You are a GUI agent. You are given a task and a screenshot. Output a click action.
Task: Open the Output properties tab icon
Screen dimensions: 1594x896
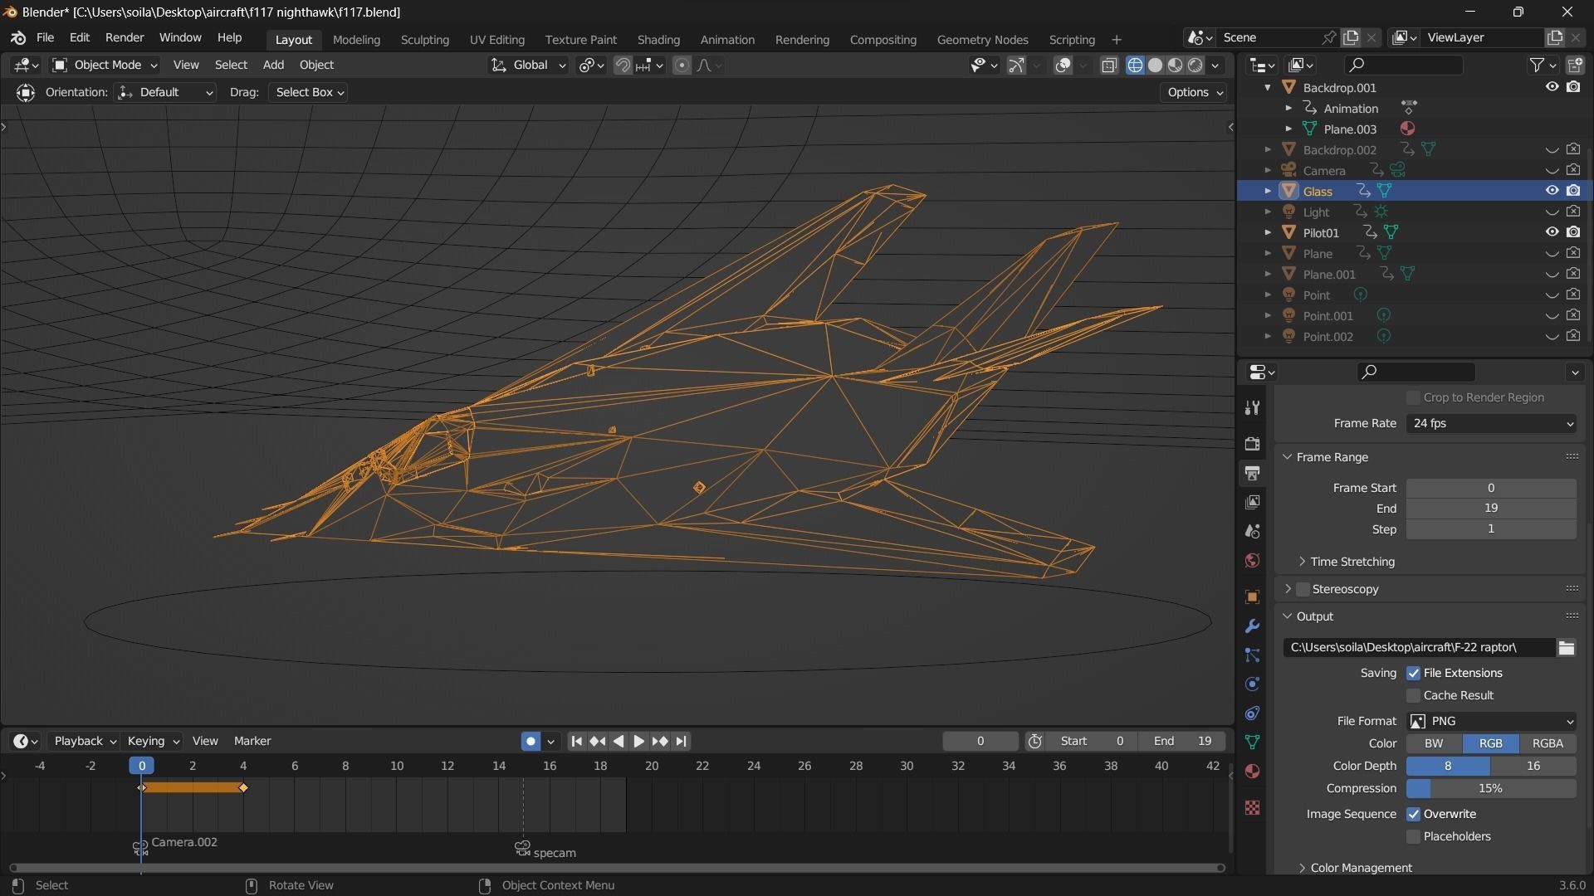(1252, 473)
